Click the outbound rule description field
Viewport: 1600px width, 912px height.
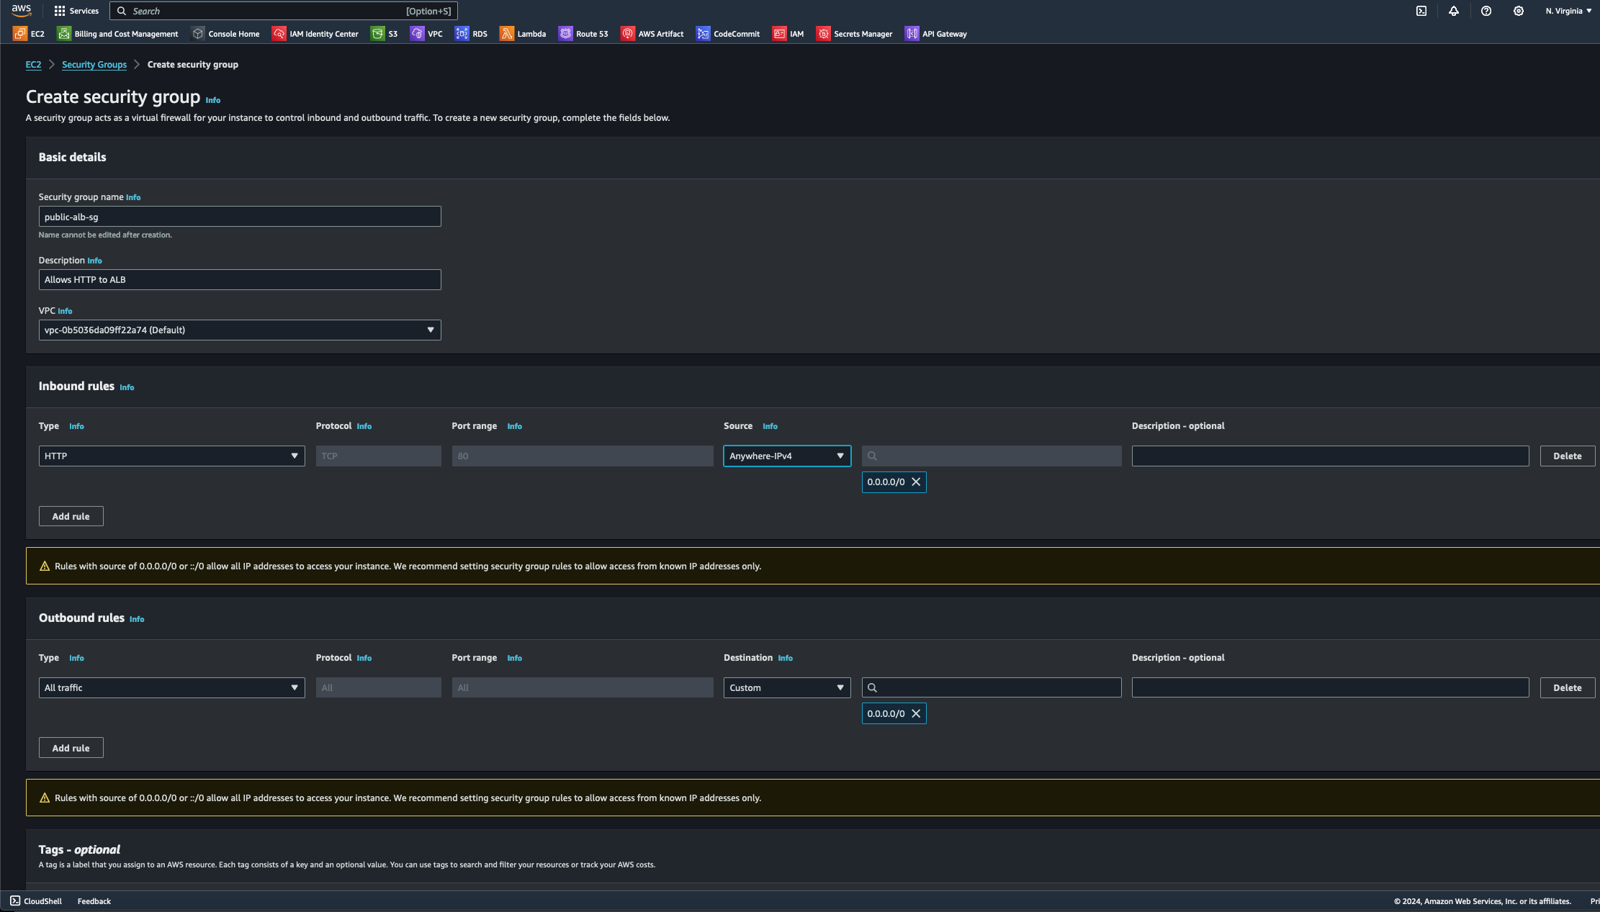[1330, 688]
